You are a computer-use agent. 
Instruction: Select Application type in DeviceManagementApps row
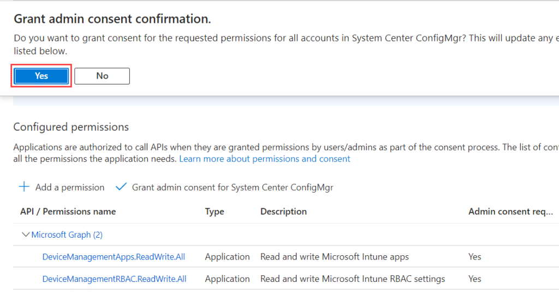pos(228,257)
